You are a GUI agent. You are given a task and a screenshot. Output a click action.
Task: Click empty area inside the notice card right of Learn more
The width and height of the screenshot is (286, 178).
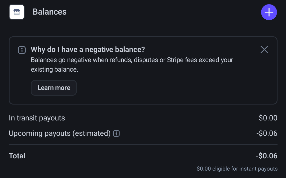click(172, 88)
